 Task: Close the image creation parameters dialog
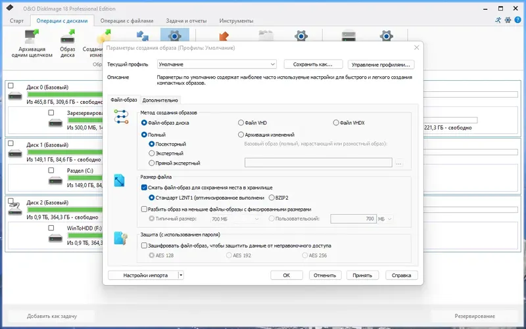coord(416,47)
